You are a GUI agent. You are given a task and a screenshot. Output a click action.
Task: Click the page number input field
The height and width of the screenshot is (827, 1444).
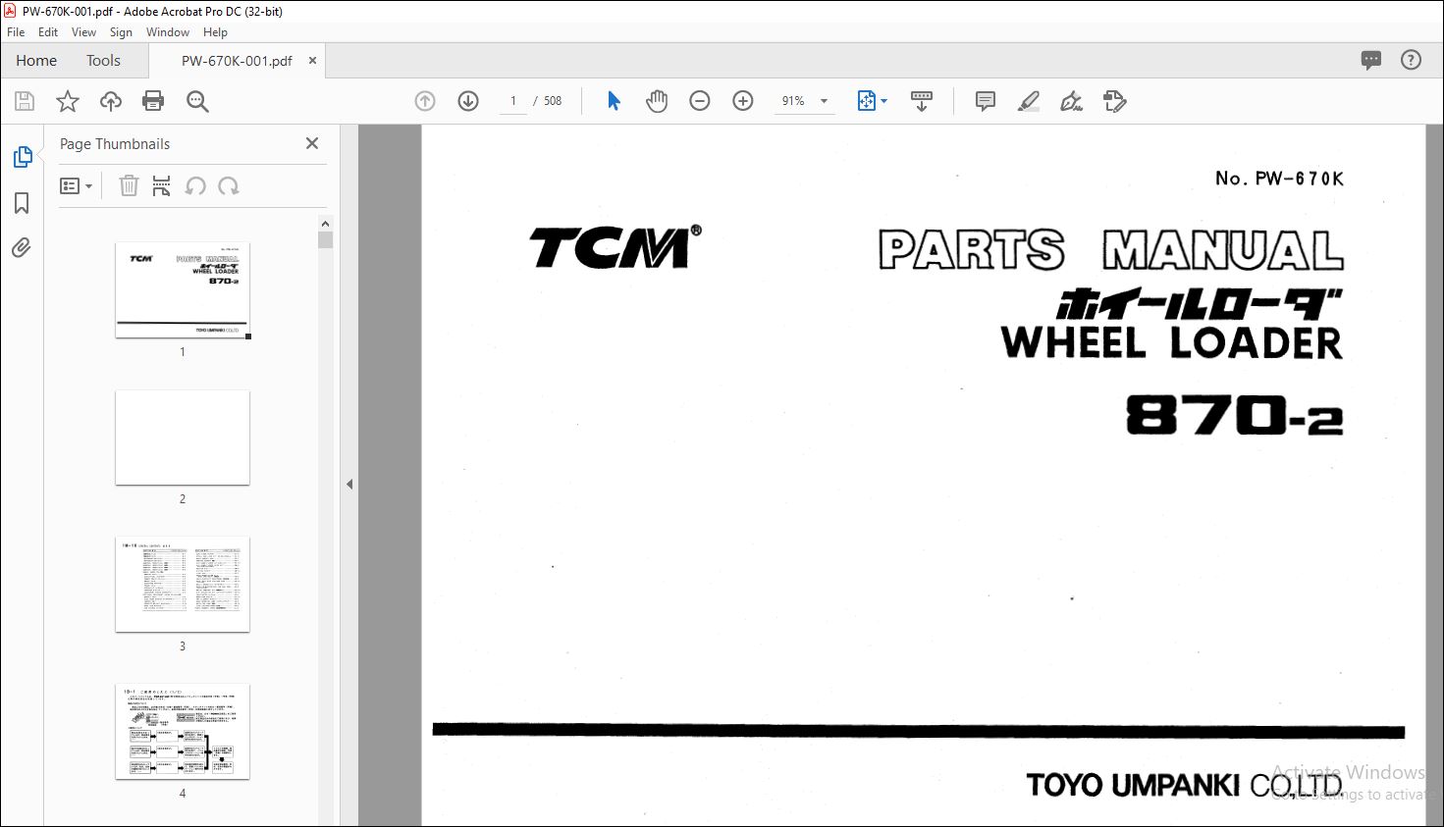click(513, 101)
